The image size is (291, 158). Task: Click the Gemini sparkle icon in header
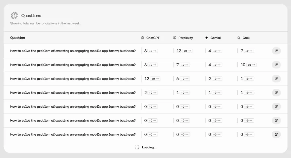coord(207,38)
